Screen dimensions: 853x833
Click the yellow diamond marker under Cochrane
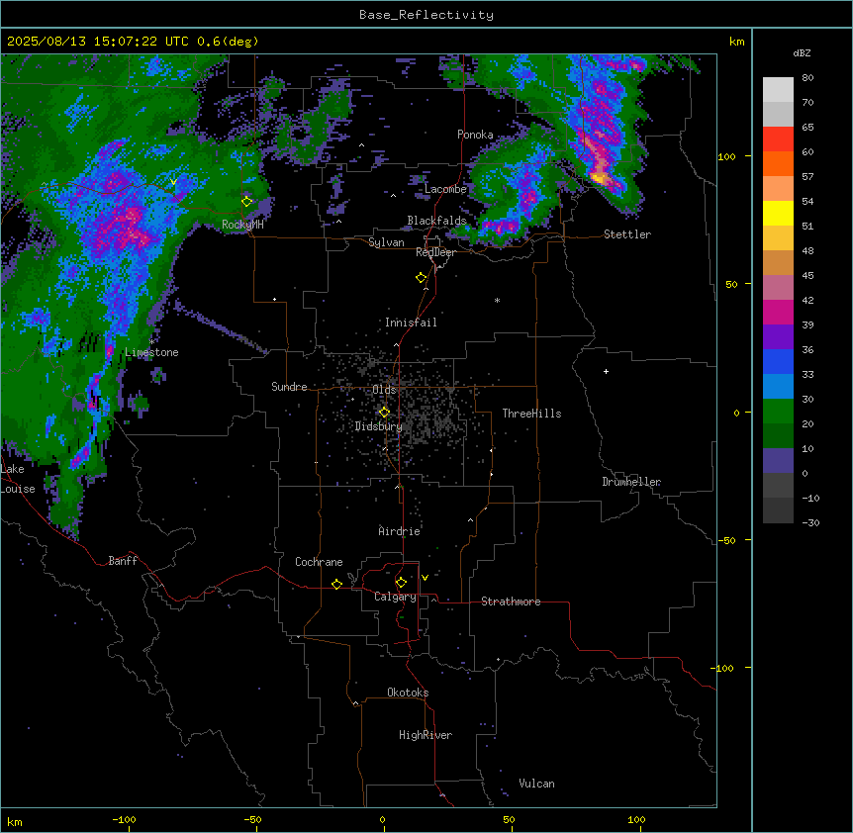click(x=336, y=584)
